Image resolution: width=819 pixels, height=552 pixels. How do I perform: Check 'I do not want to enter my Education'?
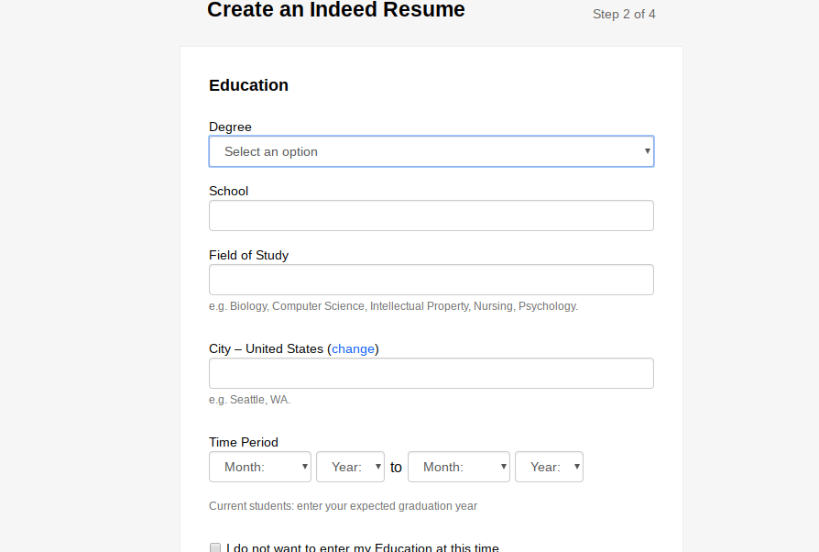click(215, 547)
